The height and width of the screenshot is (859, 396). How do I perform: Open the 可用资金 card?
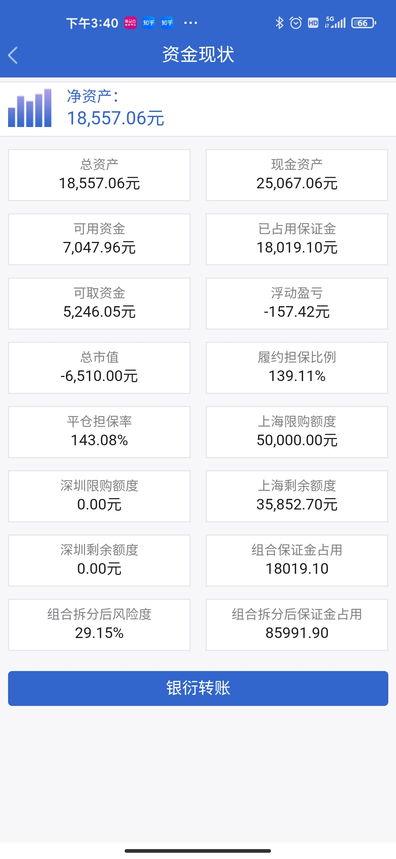click(99, 239)
